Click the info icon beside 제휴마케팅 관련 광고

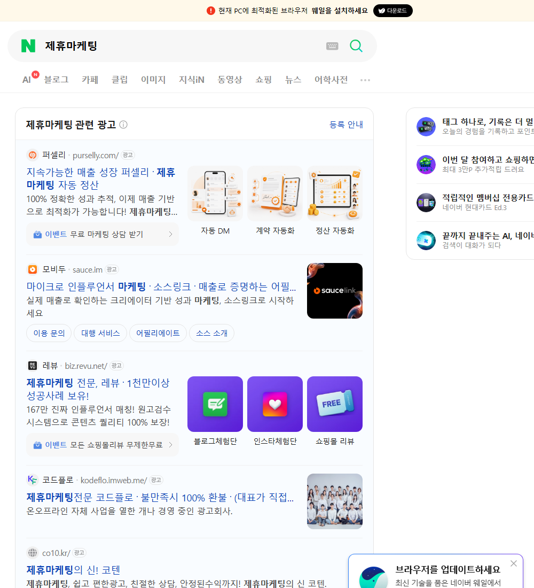tap(123, 125)
